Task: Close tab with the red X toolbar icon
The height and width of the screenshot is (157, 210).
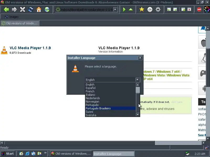Action: point(189,9)
